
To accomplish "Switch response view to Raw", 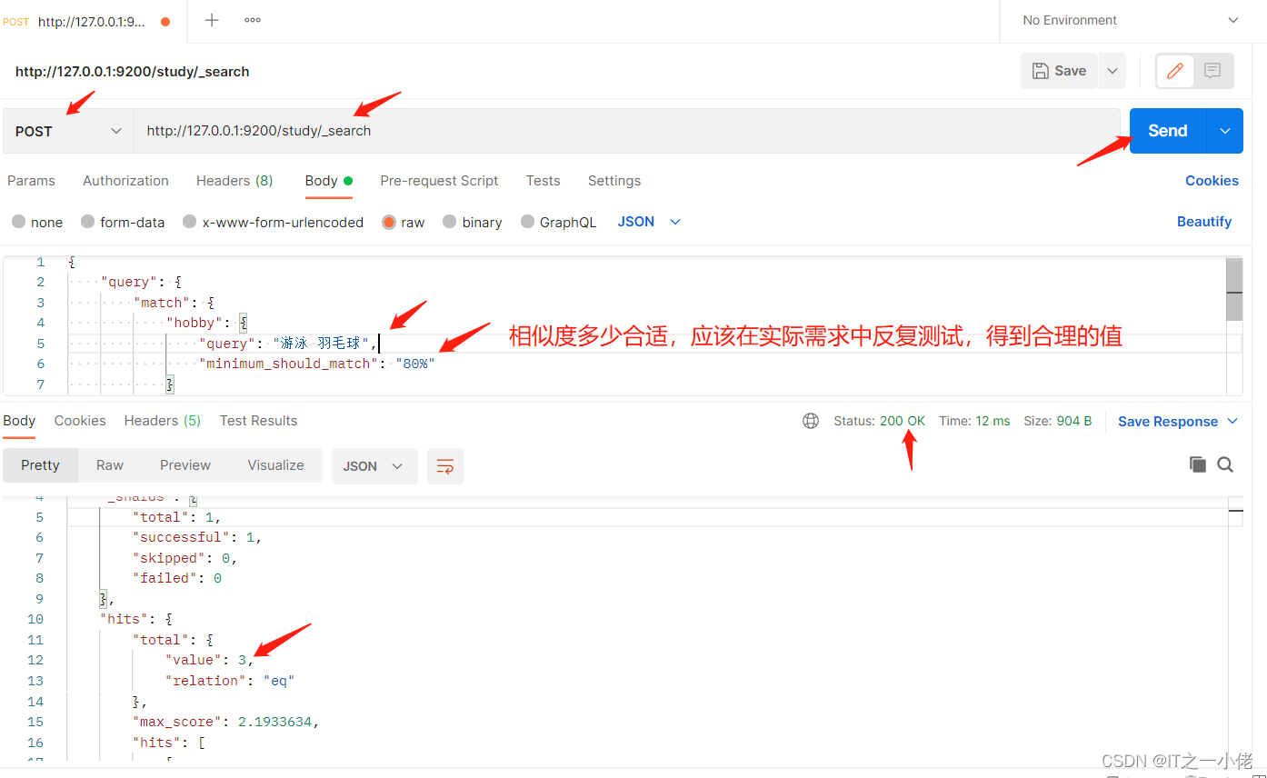I will point(110,465).
